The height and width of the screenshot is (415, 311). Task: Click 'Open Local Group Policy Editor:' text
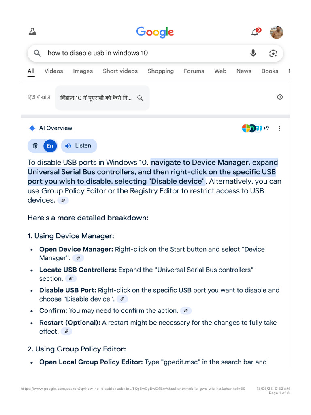pyautogui.click(x=91, y=362)
